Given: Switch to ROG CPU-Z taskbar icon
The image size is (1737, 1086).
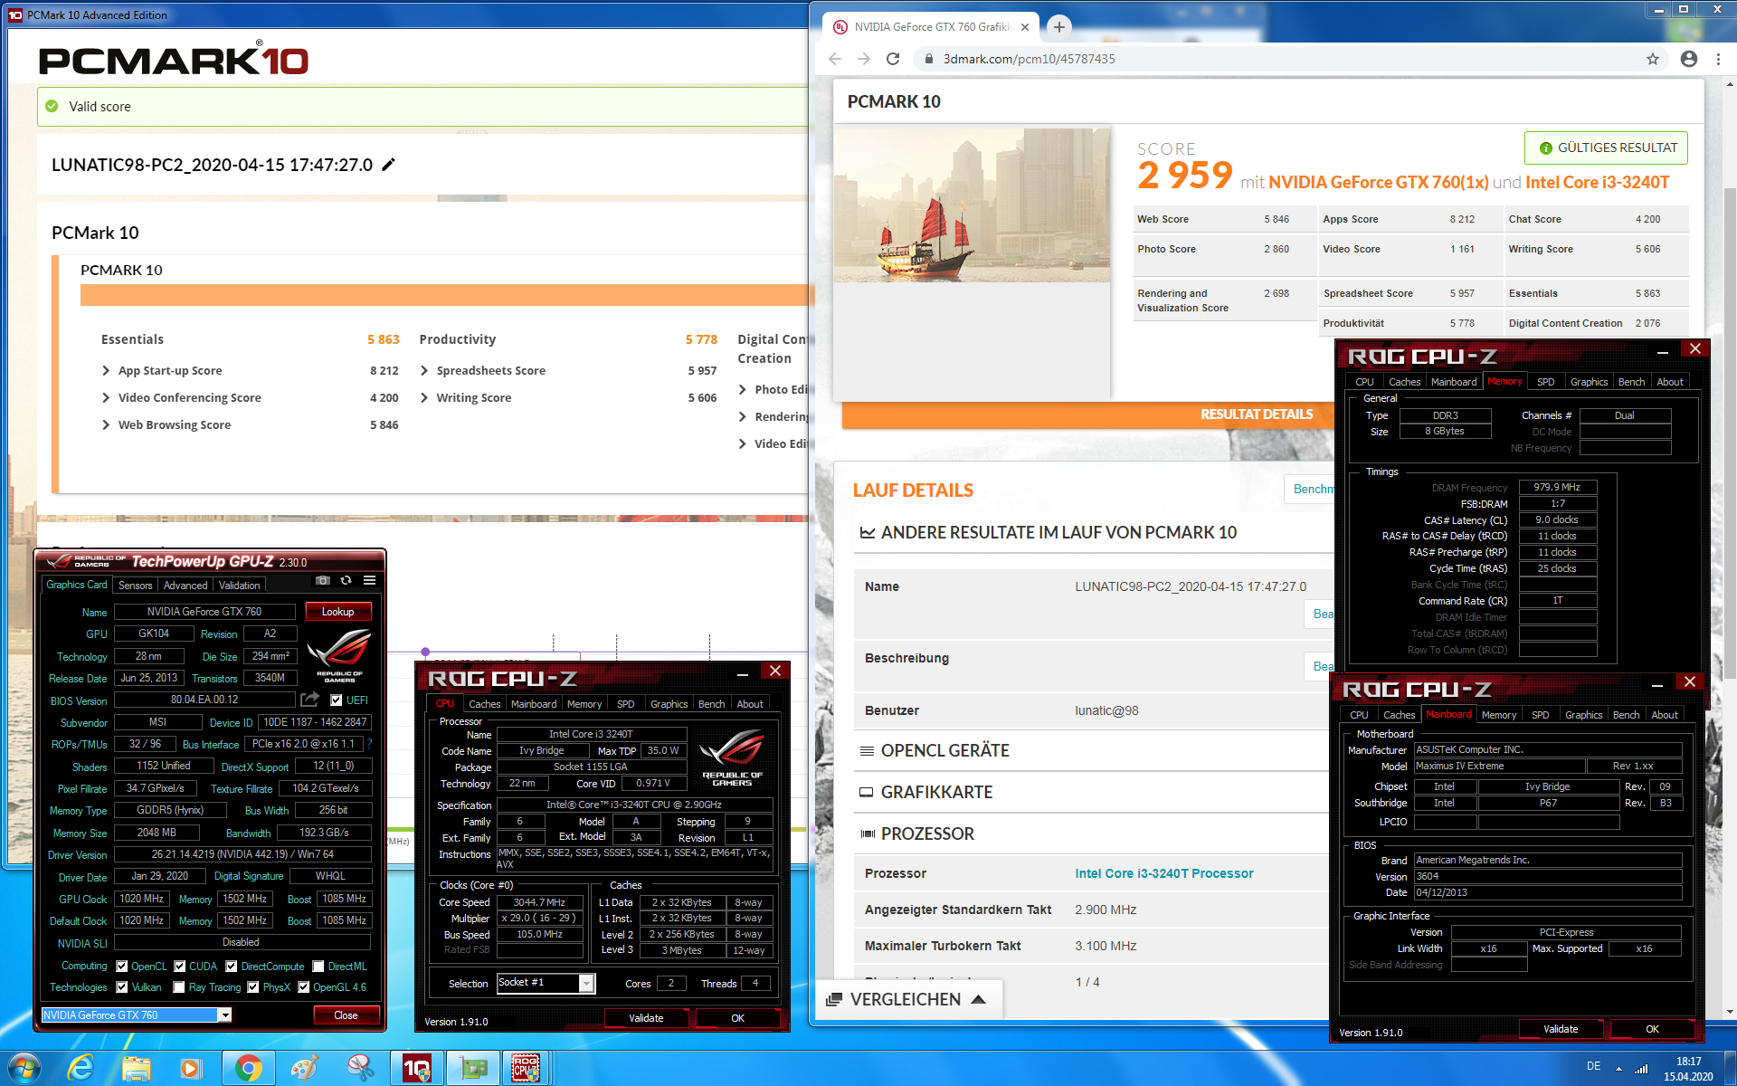Looking at the screenshot, I should (x=527, y=1068).
